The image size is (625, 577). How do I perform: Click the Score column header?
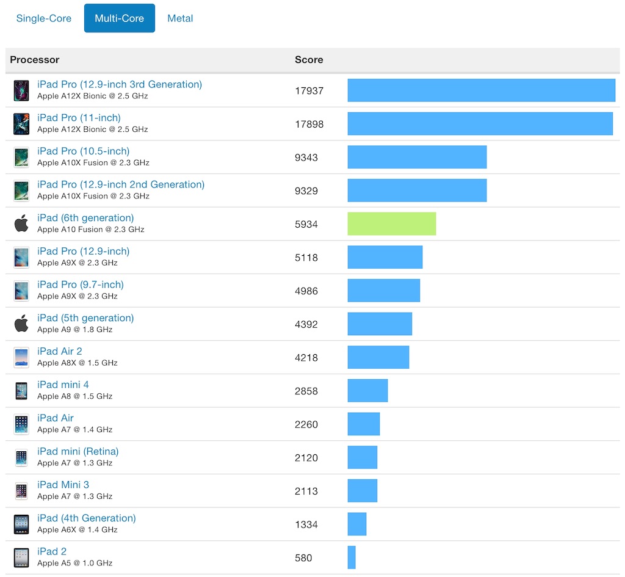[x=309, y=60]
